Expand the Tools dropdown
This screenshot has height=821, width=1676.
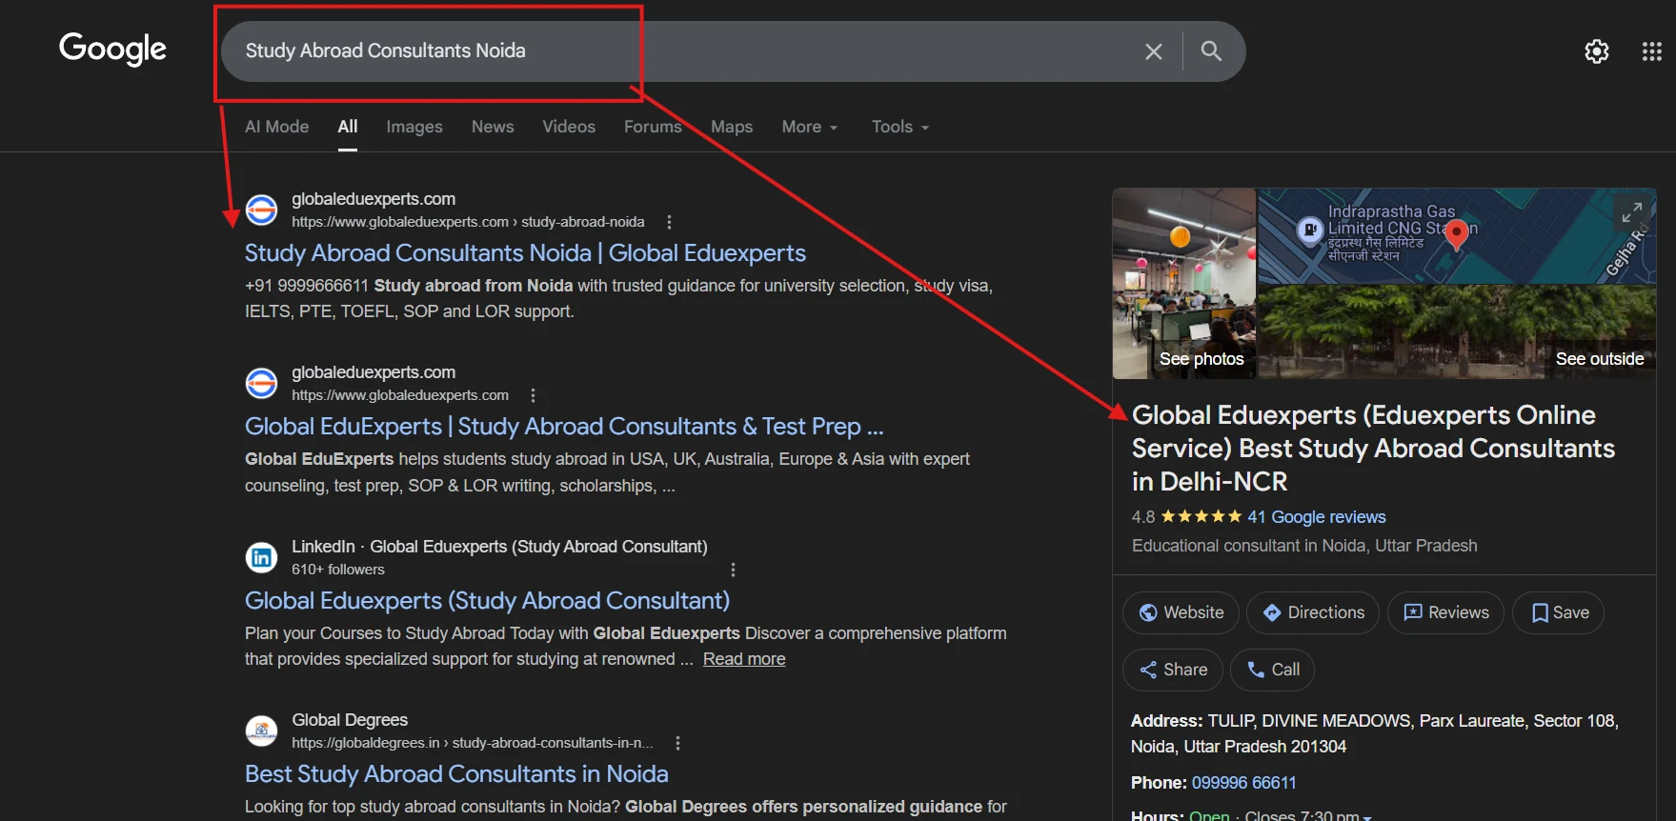[900, 127]
